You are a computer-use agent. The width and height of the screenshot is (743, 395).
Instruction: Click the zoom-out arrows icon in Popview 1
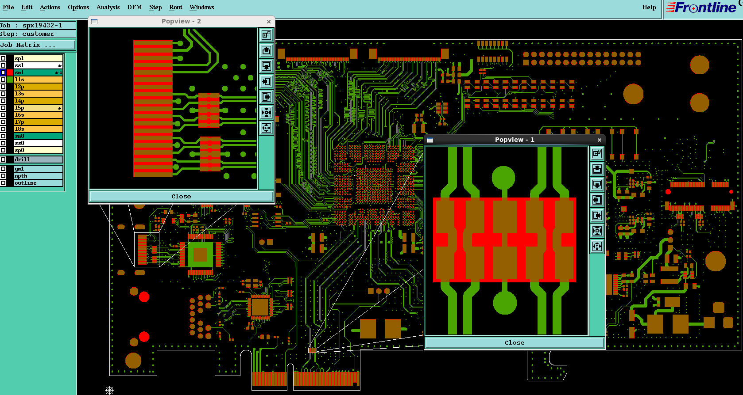click(x=597, y=246)
